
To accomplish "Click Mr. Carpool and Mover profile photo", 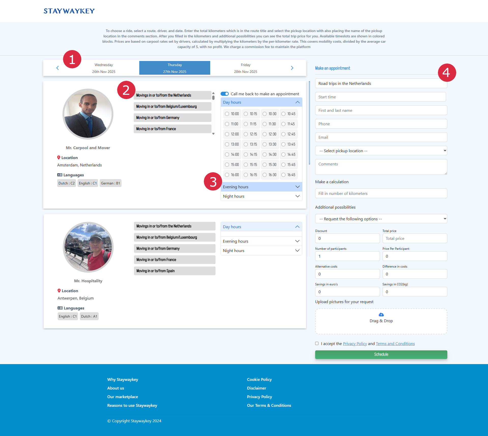I will pos(88,114).
